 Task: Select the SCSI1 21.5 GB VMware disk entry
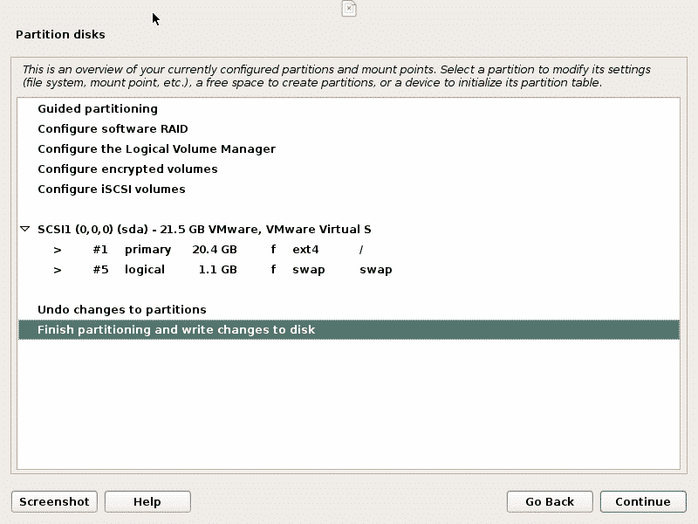click(x=204, y=230)
